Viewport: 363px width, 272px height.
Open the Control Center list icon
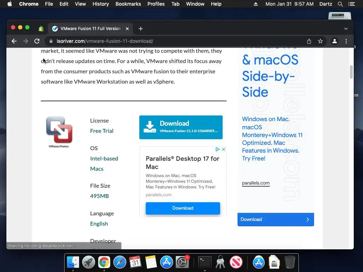pyautogui.click(x=351, y=4)
